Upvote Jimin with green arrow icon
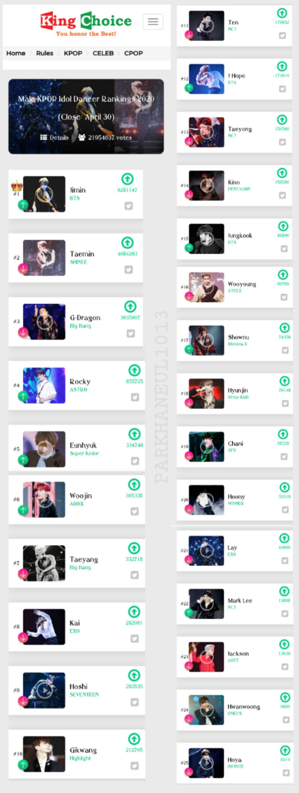This screenshot has height=793, width=299. click(x=127, y=179)
